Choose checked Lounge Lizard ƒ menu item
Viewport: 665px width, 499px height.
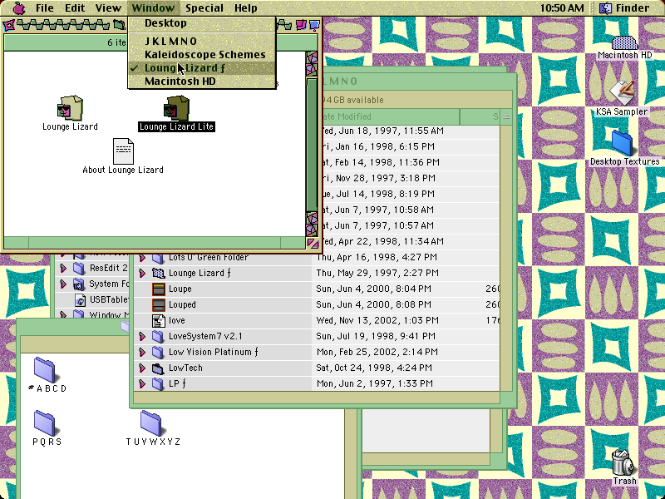pos(202,68)
